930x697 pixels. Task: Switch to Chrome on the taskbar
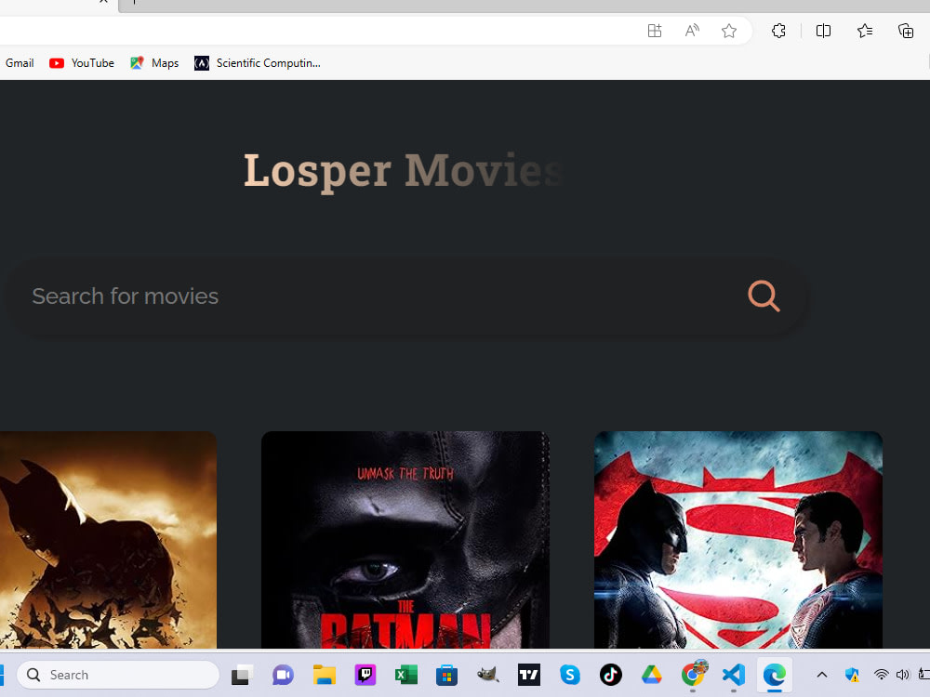tap(693, 675)
